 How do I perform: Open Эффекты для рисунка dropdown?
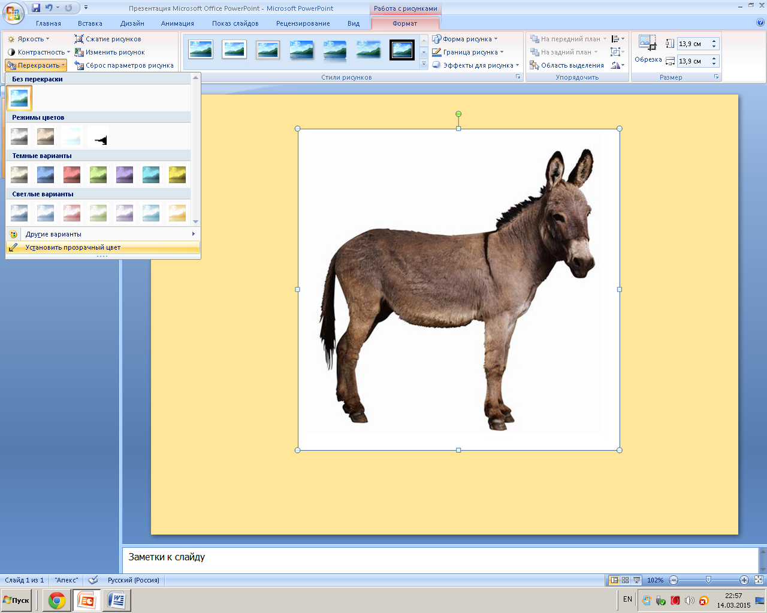[476, 65]
